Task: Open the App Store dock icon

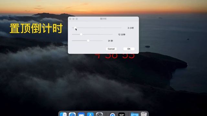Action: point(90,114)
